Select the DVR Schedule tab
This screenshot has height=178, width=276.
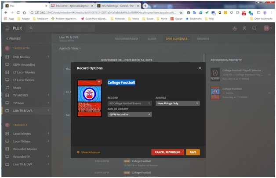tap(177, 39)
